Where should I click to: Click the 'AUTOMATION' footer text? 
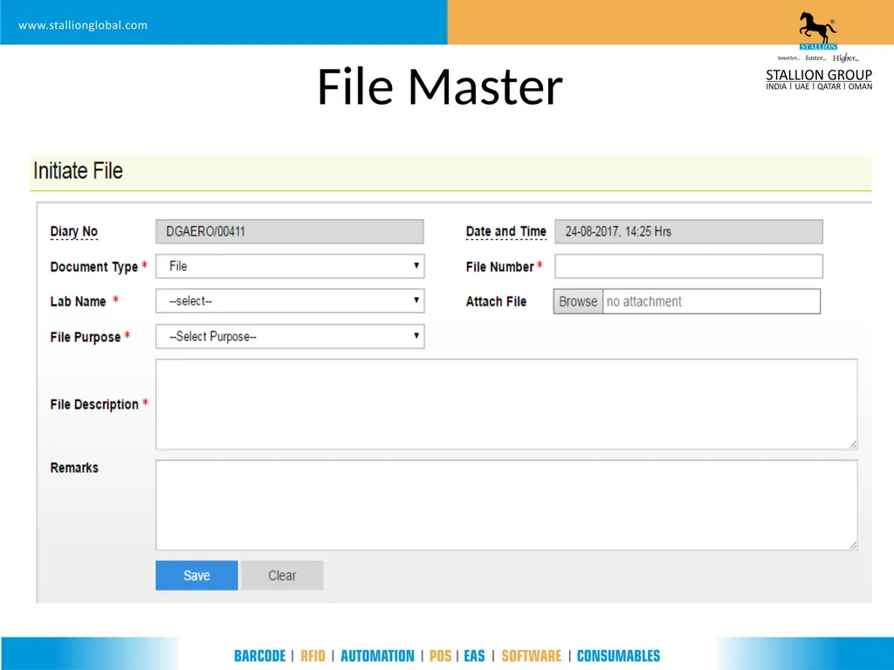pos(377,656)
